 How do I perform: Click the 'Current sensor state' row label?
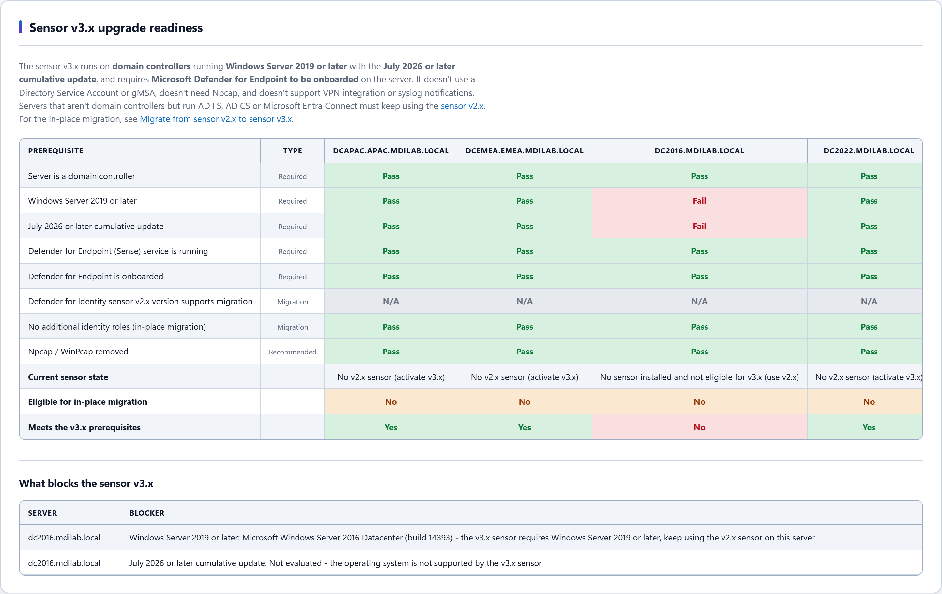tap(68, 377)
